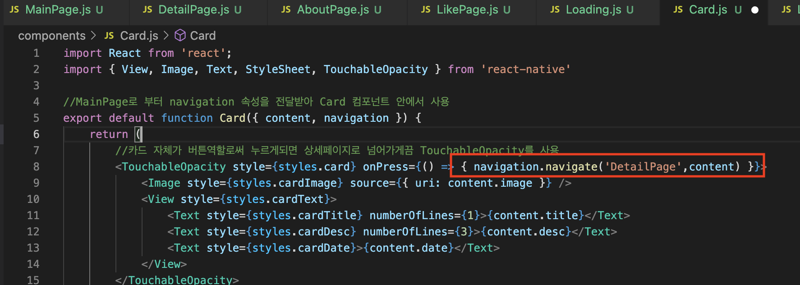The image size is (800, 285).
Task: Click 'content.desc' on line 12
Action: (x=526, y=232)
